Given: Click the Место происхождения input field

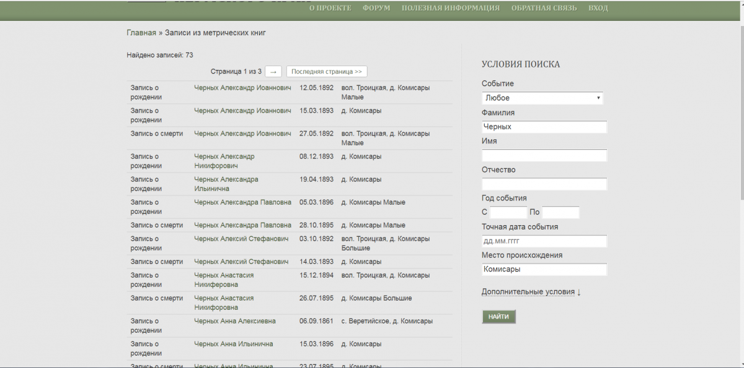Looking at the screenshot, I should [544, 270].
